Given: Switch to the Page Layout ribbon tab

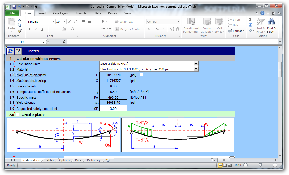Looking at the screenshot, I should point(61,13).
